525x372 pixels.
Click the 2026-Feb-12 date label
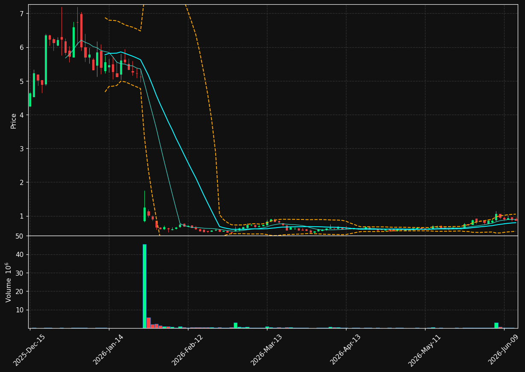[188, 350]
